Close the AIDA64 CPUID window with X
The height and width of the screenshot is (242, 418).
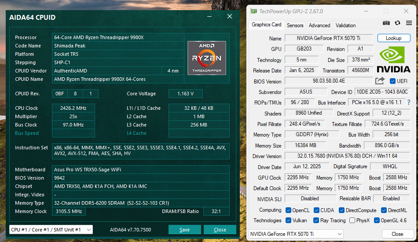(x=230, y=17)
